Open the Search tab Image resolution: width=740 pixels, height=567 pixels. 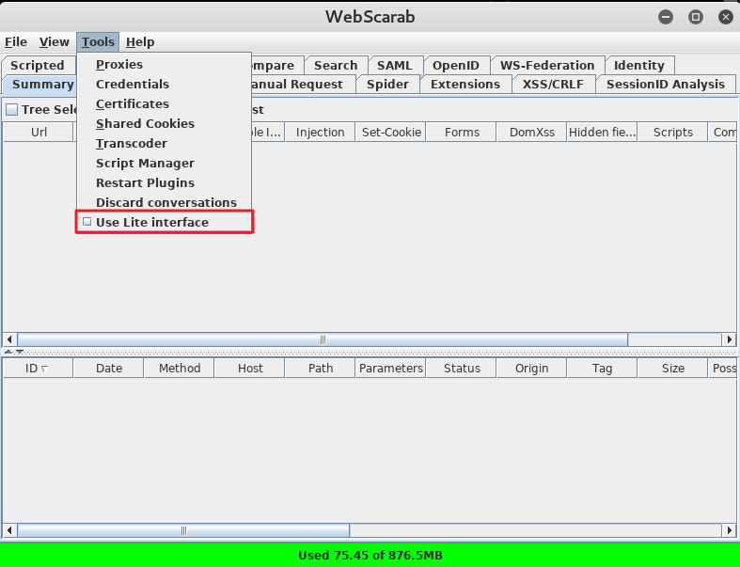coord(336,65)
